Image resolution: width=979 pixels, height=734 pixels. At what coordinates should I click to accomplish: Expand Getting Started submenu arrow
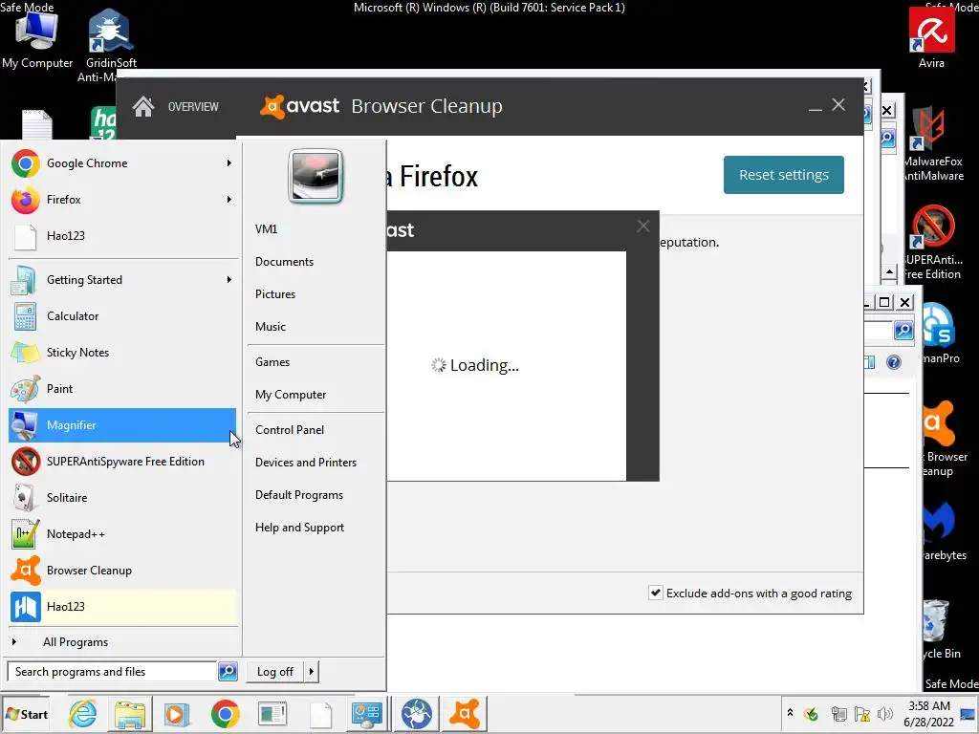229,280
